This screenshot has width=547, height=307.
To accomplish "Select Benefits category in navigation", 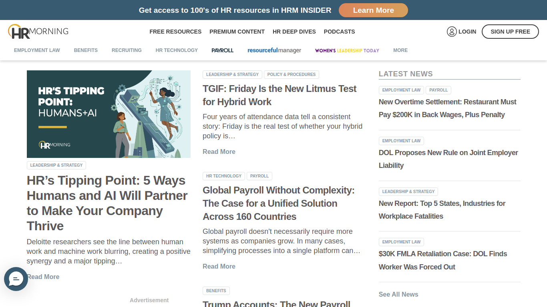I will pyautogui.click(x=86, y=50).
